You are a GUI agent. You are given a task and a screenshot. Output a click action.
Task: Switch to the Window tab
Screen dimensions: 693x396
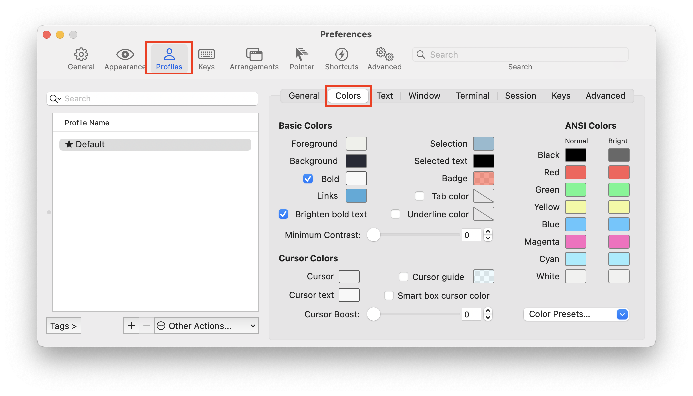[x=424, y=96]
